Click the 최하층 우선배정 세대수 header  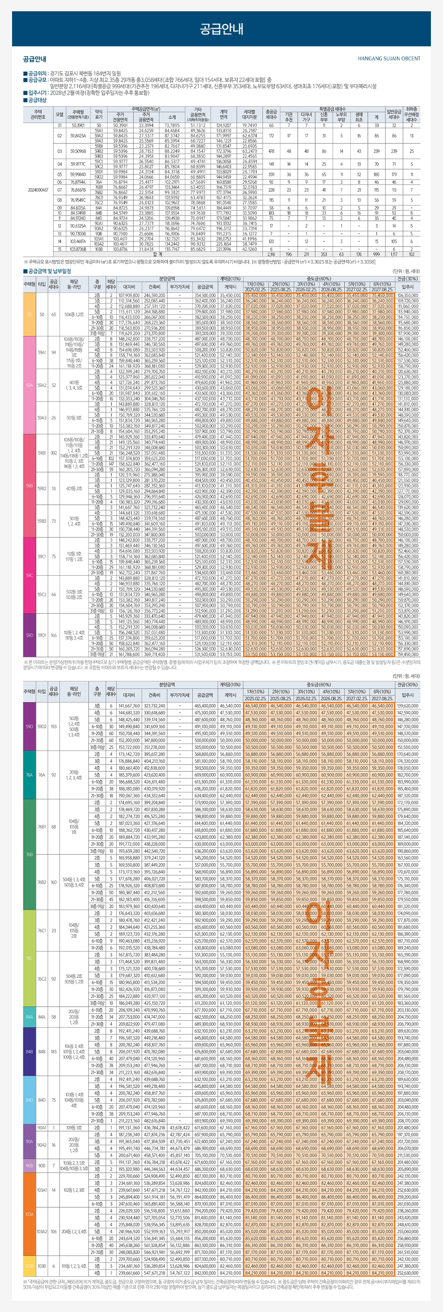pos(412,114)
